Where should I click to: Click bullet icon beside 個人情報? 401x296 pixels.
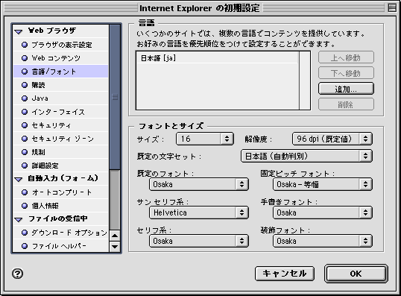tap(25, 206)
